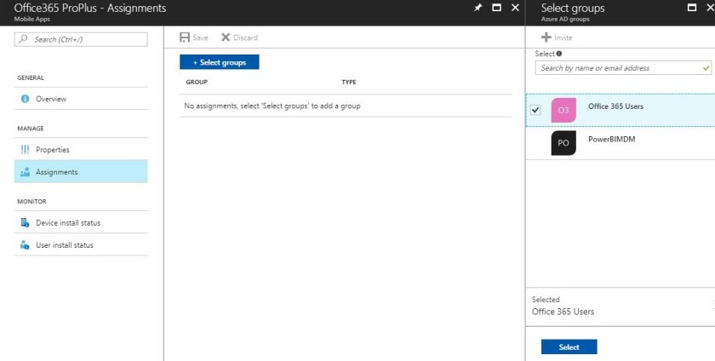This screenshot has width=715, height=361.
Task: Click the info icon beside Select
Action: coord(559,54)
